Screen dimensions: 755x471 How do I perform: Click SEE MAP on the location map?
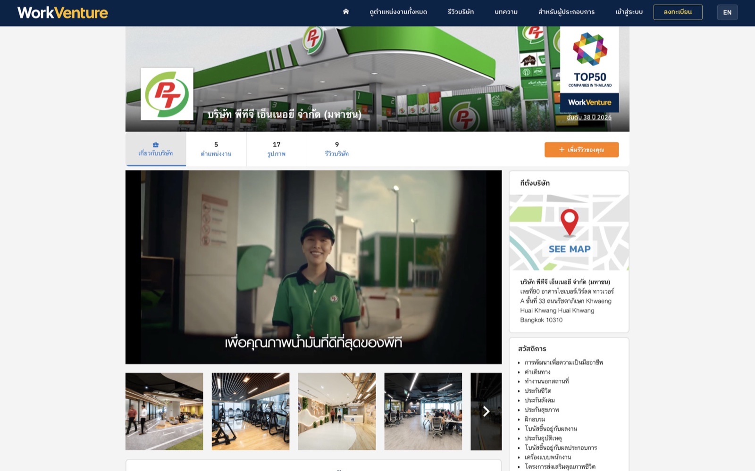570,249
